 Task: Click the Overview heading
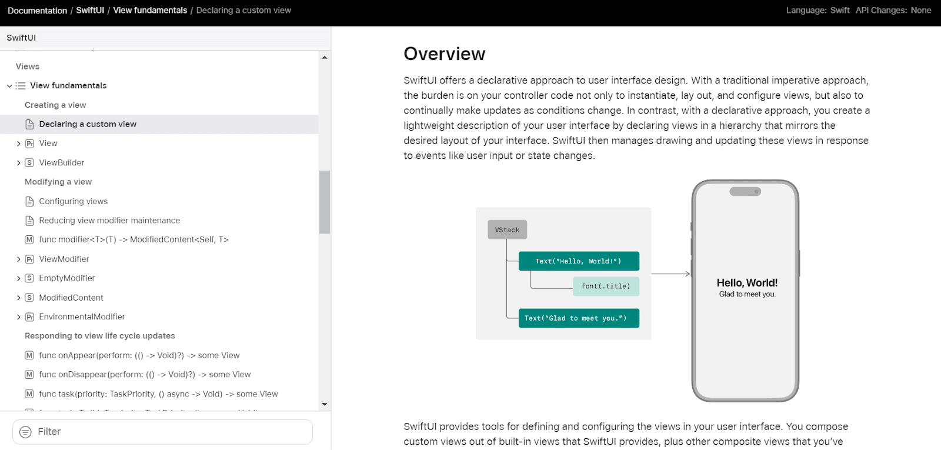[x=445, y=54]
